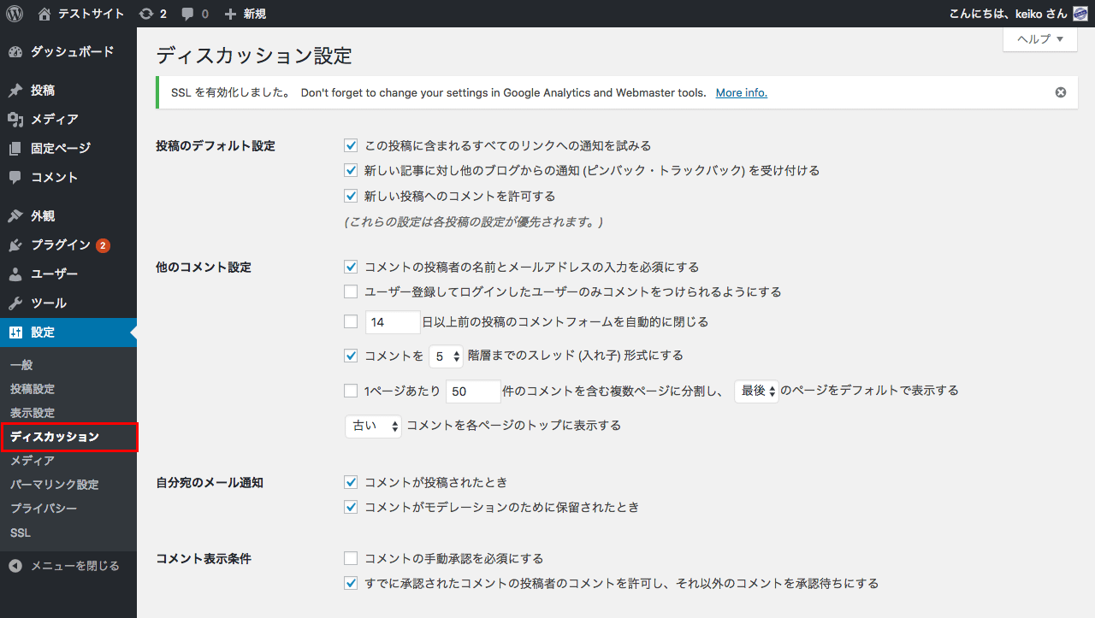Enable コメントの手動承認を必須にする checkbox

[351, 558]
